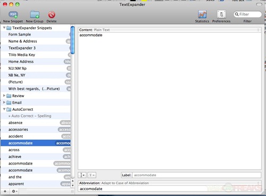Select the Home Address snippet
The image size is (266, 196).
point(36,62)
